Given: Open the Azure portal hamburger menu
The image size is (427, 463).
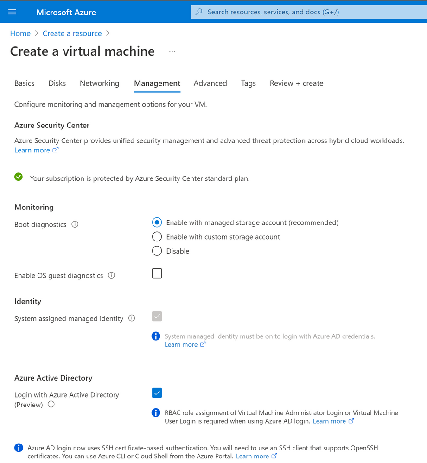Looking at the screenshot, I should (12, 12).
